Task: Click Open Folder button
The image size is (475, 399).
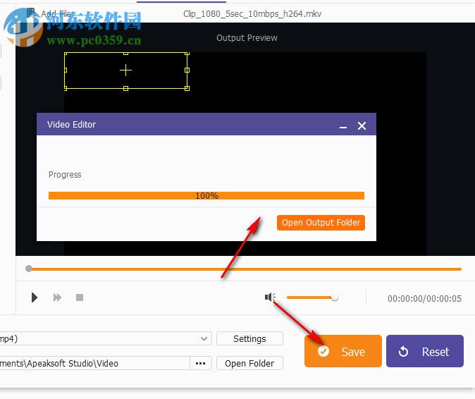Action: click(249, 363)
